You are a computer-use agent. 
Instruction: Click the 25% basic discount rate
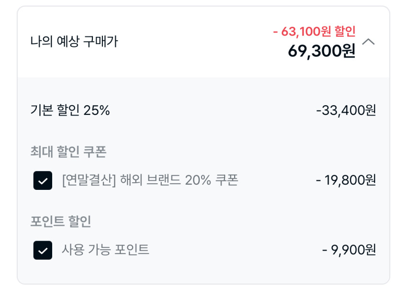click(x=97, y=110)
